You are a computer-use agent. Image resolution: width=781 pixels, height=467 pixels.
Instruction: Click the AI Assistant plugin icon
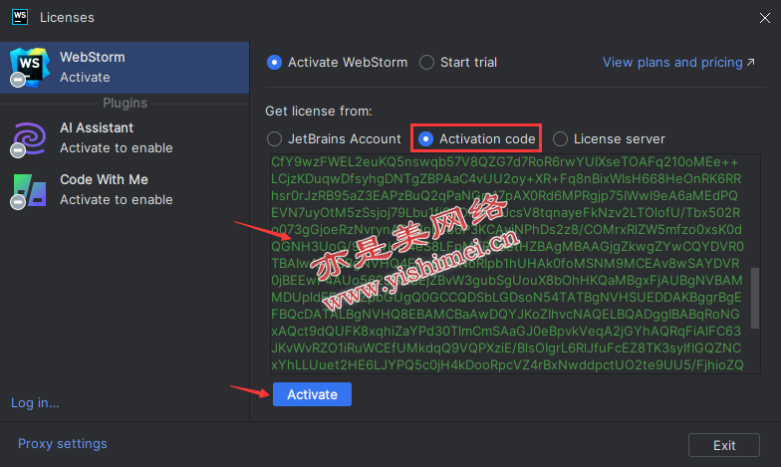tap(30, 139)
